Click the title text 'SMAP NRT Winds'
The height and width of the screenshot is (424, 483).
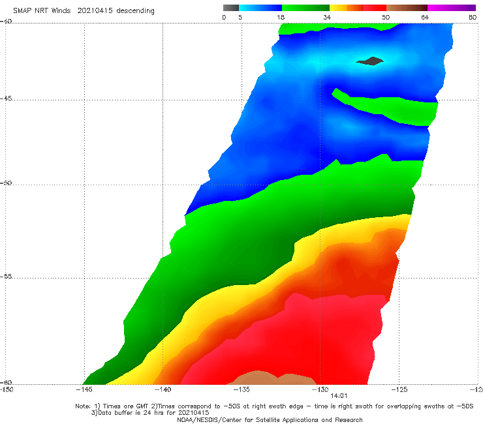(42, 10)
